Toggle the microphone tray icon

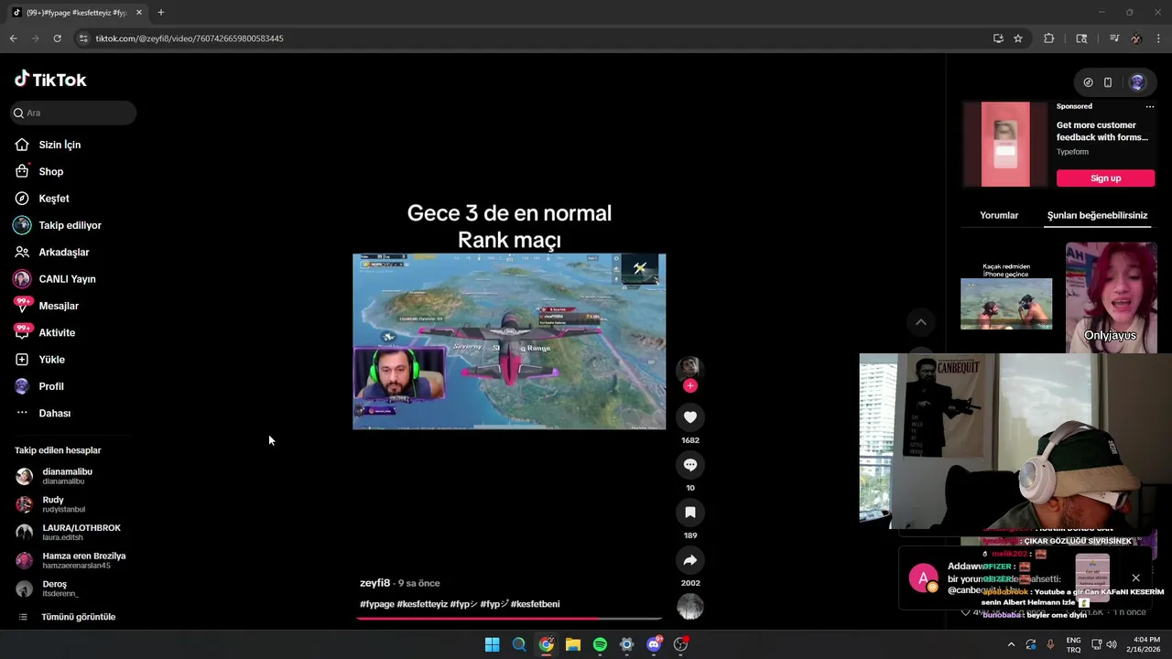[1050, 644]
